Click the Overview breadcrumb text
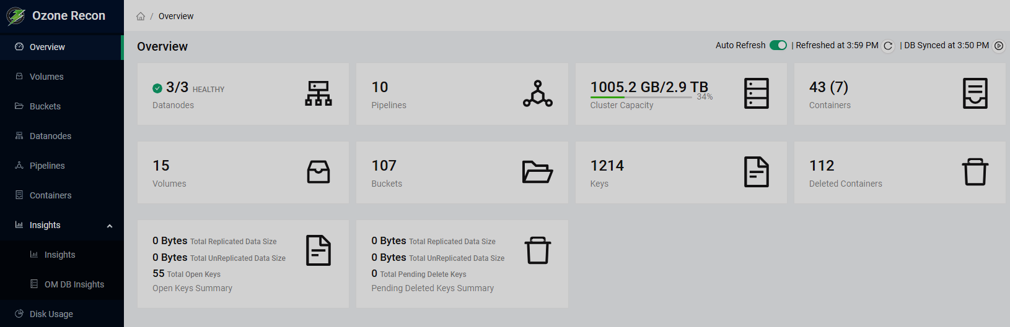Screen dimensions: 1010x327 pyautogui.click(x=176, y=16)
